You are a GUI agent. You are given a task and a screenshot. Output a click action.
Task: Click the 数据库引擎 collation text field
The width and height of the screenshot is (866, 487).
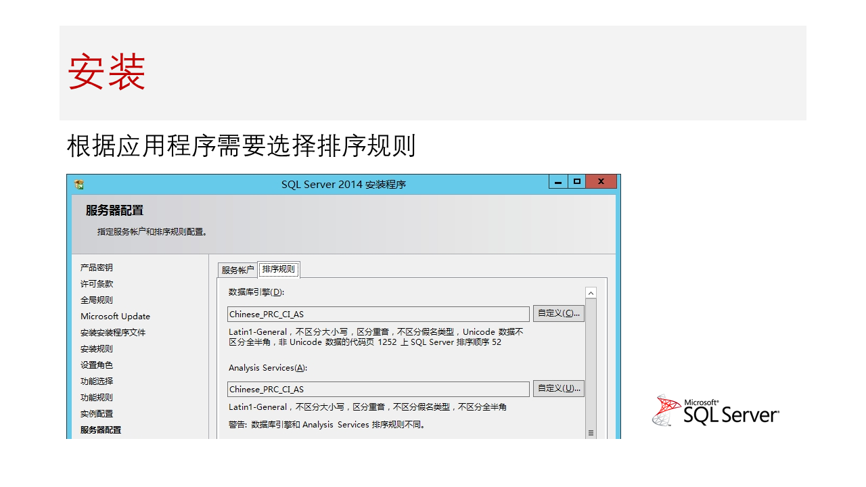click(378, 314)
